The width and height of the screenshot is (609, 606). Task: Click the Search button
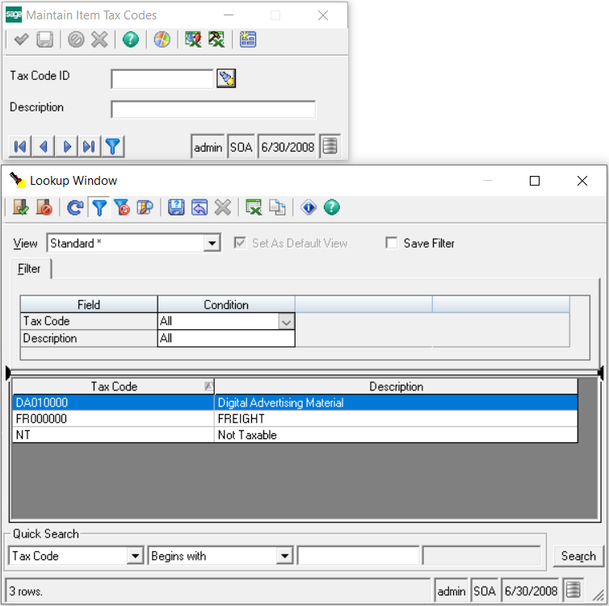pos(577,556)
